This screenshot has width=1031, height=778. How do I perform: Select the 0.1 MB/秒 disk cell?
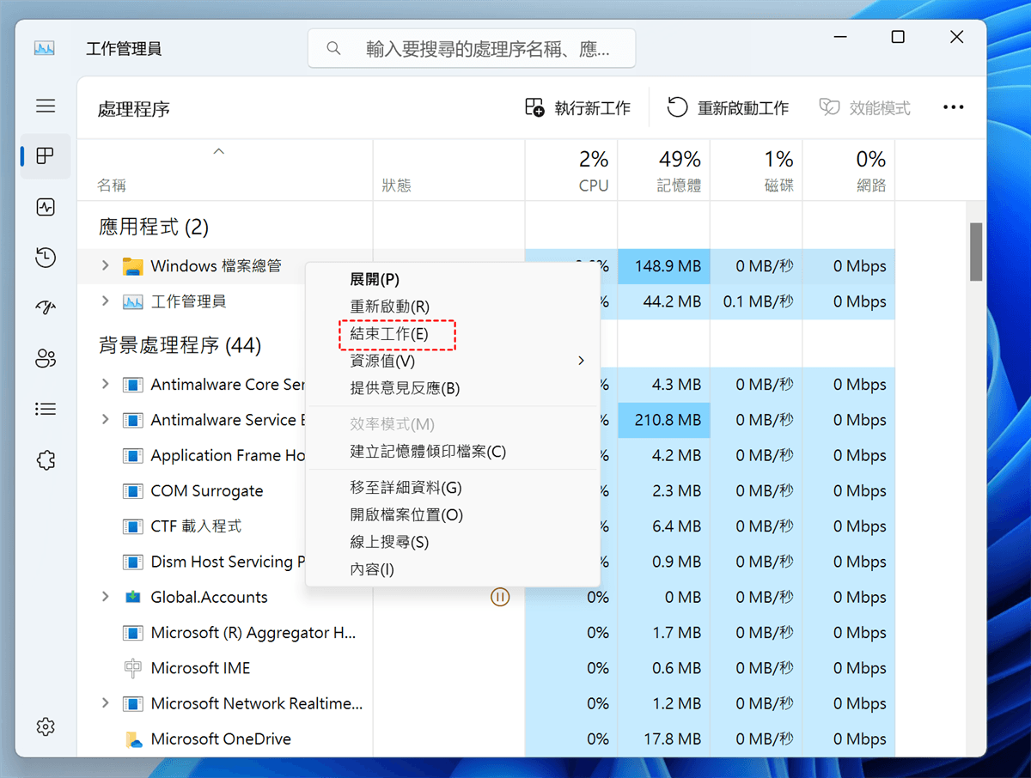(x=757, y=301)
